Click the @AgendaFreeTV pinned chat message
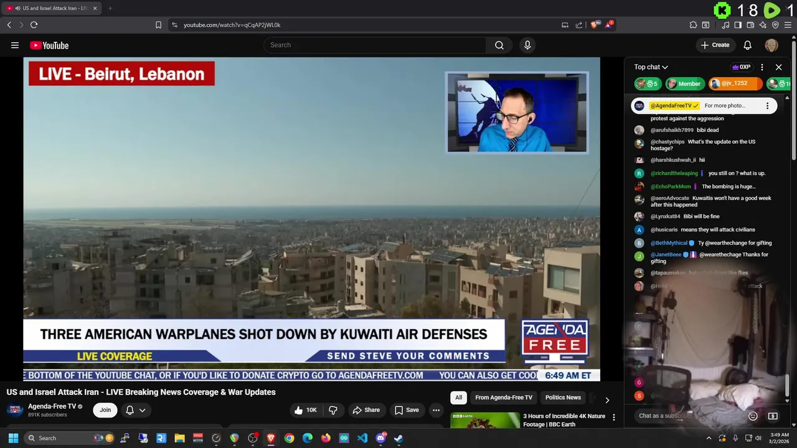Image resolution: width=797 pixels, height=448 pixels. coord(704,106)
